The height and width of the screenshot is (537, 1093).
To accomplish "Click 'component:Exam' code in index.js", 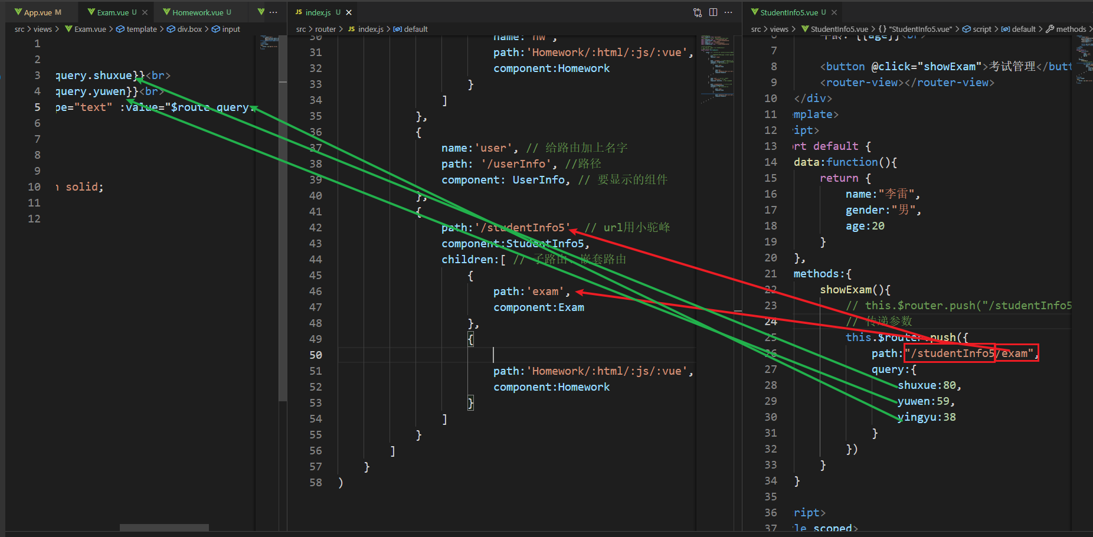I will tap(539, 307).
